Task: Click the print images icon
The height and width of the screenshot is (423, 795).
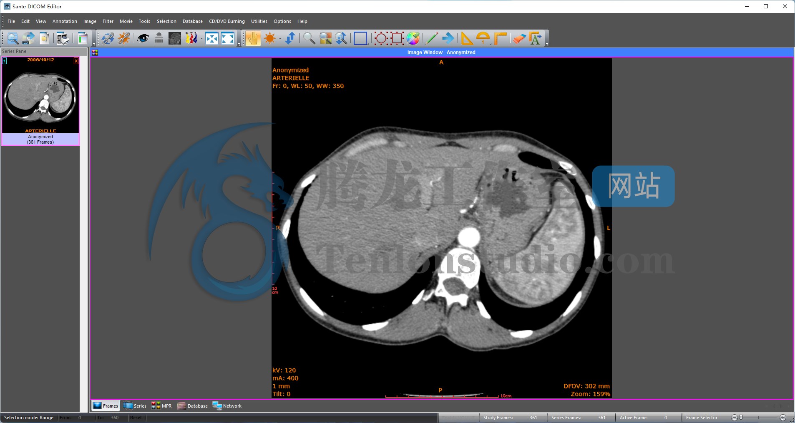Action: pyautogui.click(x=63, y=38)
